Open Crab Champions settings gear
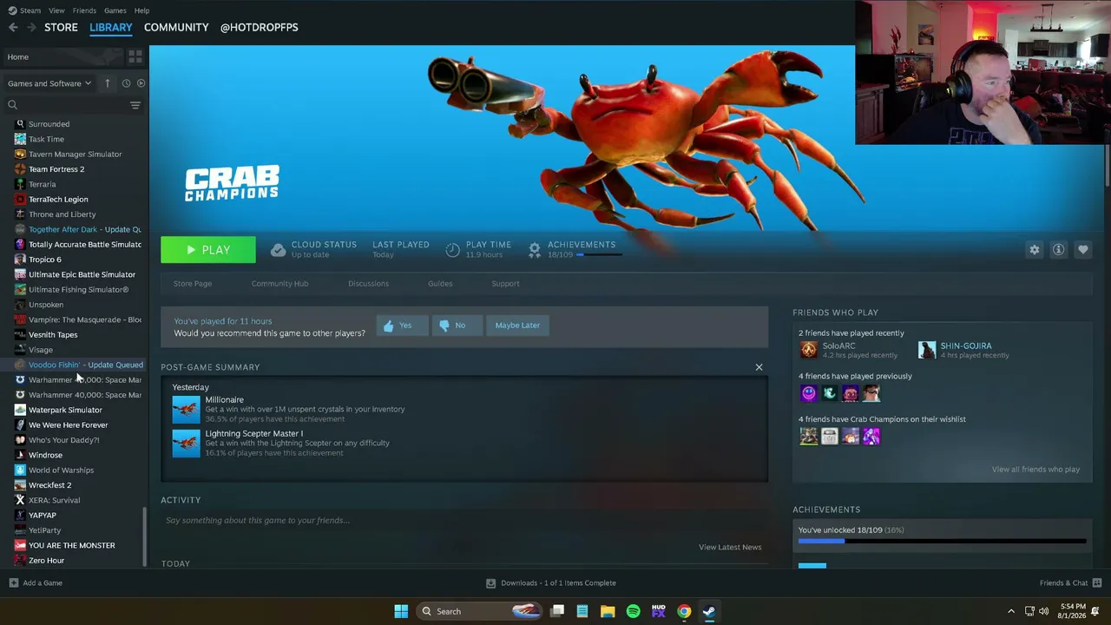The width and height of the screenshot is (1111, 625). [1034, 250]
